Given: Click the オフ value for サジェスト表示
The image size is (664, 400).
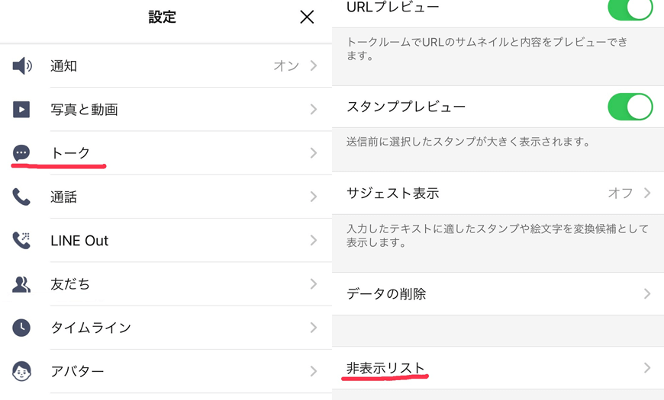Looking at the screenshot, I should [620, 193].
